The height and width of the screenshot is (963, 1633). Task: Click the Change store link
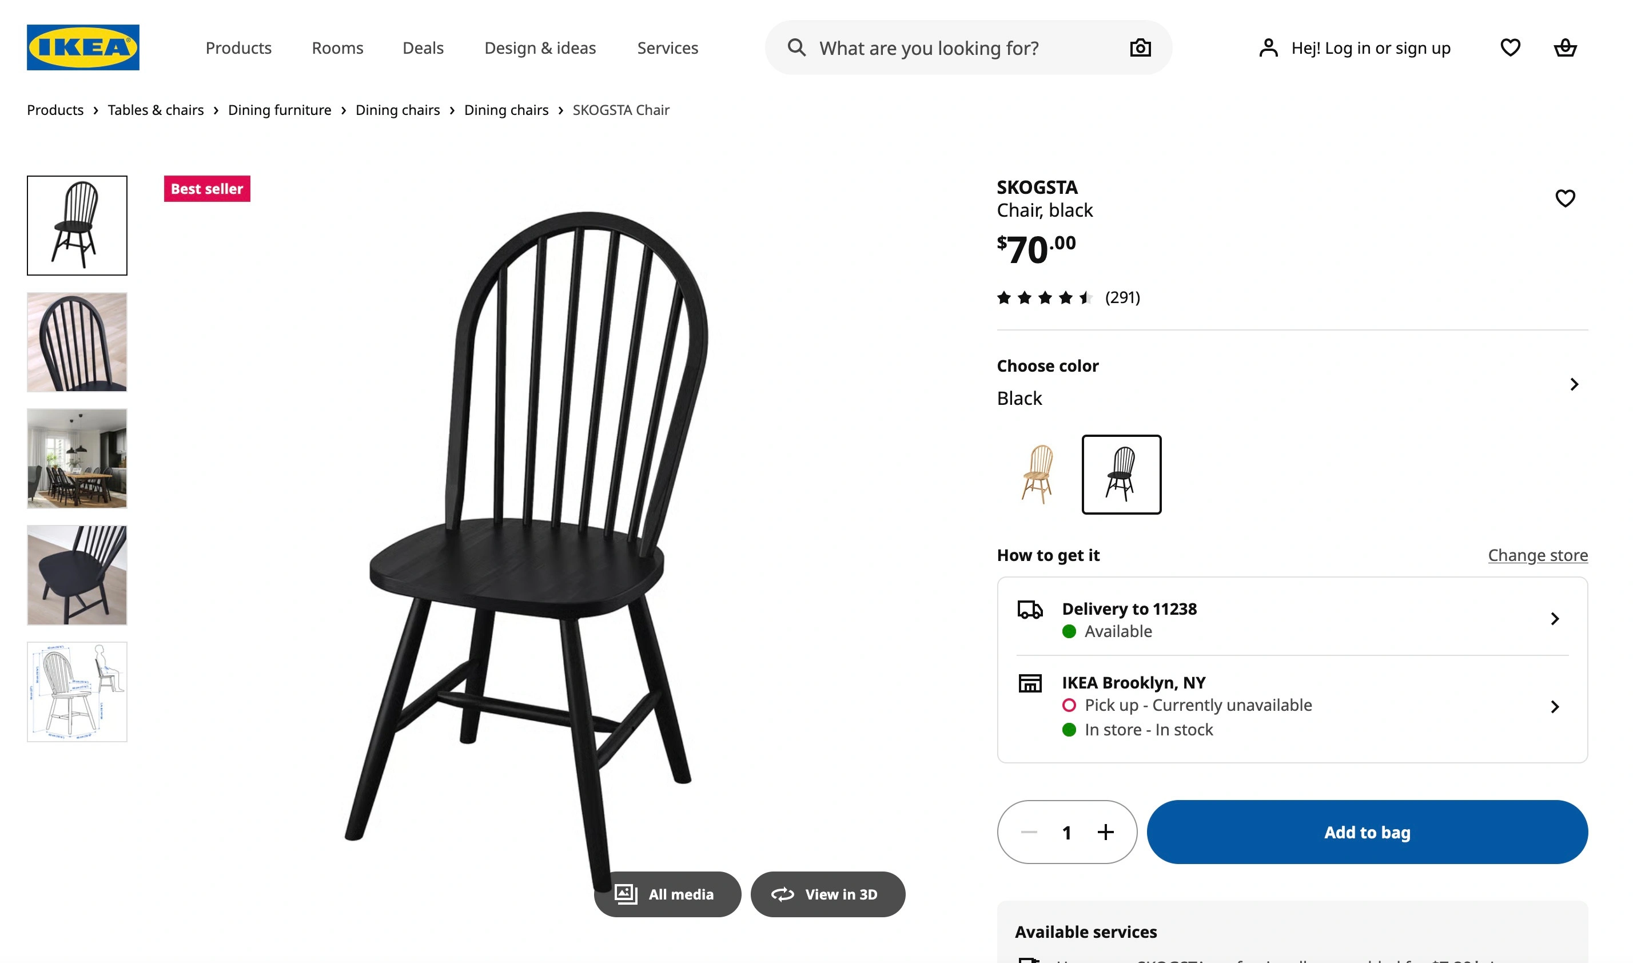coord(1537,555)
